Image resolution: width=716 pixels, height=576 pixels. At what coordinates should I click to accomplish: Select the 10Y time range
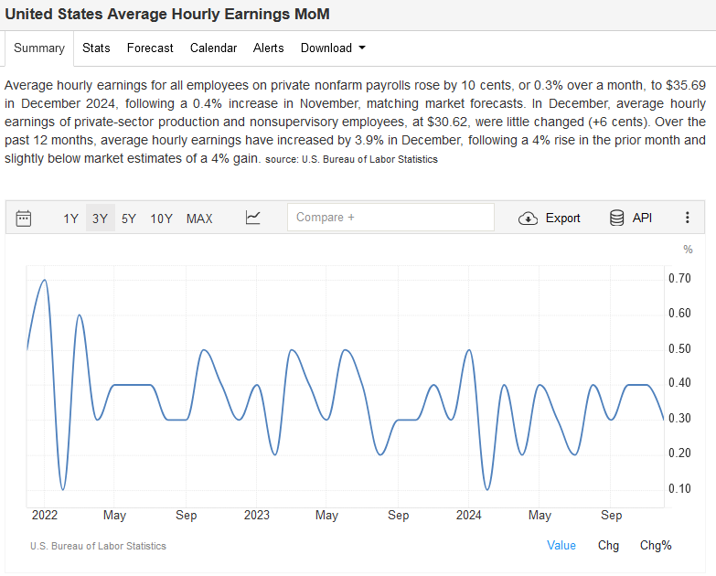pyautogui.click(x=161, y=218)
